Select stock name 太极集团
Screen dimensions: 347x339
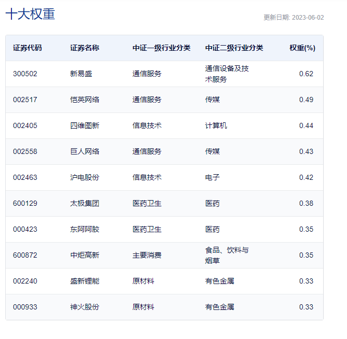[85, 203]
